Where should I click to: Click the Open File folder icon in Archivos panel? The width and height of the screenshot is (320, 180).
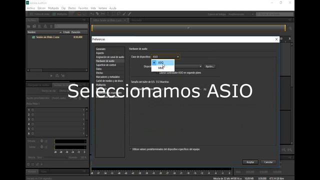pyautogui.click(x=29, y=26)
